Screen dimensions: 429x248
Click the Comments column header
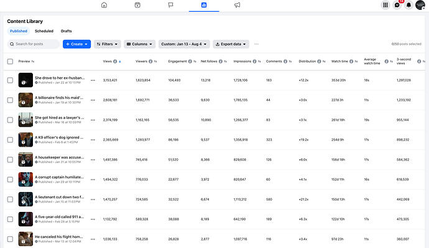274,62
